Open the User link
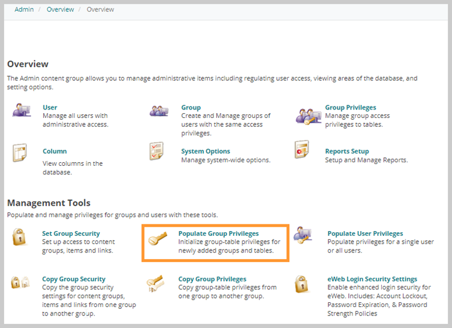 pos(50,107)
